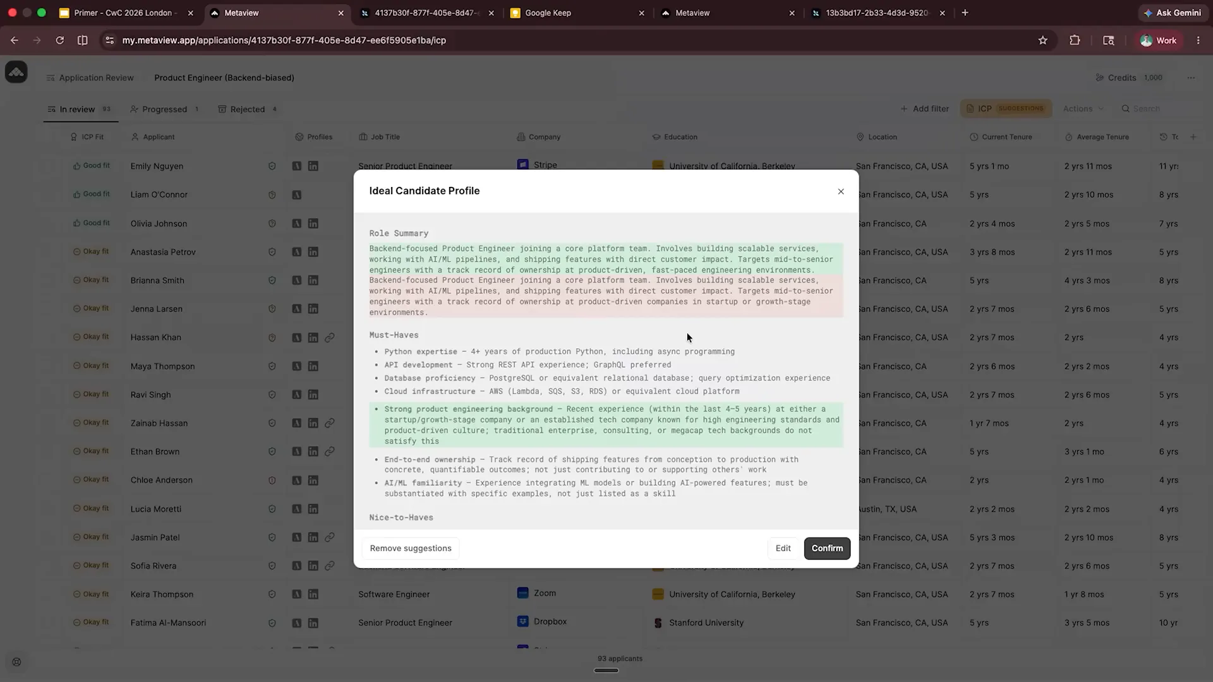Viewport: 1213px width, 682px height.
Task: Open Emily Nguyen's resume profile icon
Action: tap(296, 166)
